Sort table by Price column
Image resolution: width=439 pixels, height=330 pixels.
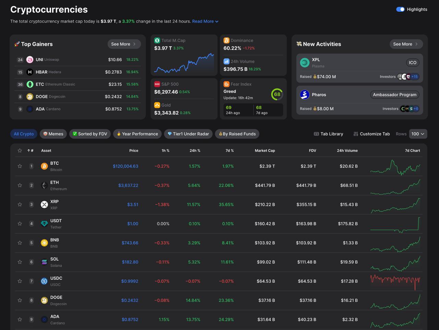coord(134,150)
